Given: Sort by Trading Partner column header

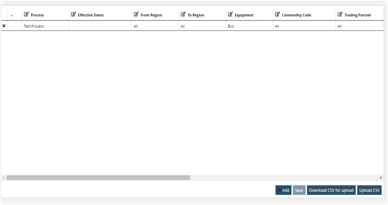Looking at the screenshot, I should pyautogui.click(x=358, y=15).
